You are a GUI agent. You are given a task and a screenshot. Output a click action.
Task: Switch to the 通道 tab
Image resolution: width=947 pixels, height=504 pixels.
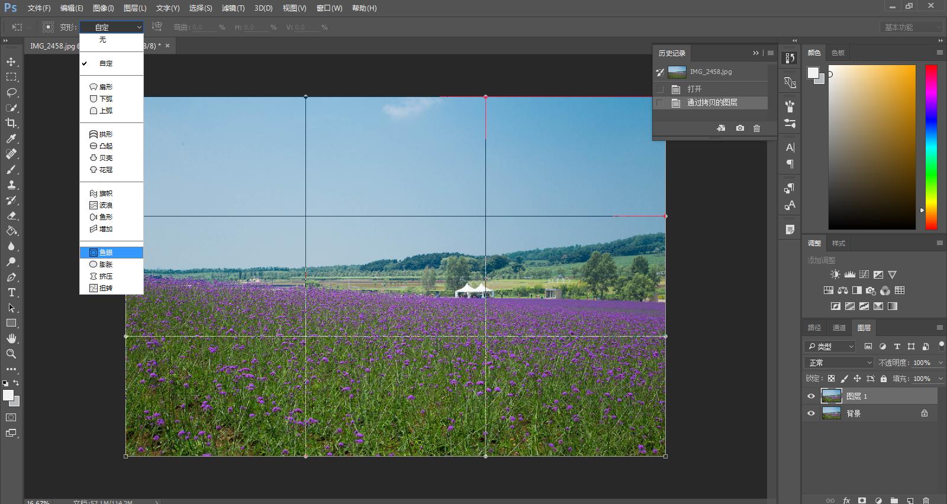[x=839, y=328]
